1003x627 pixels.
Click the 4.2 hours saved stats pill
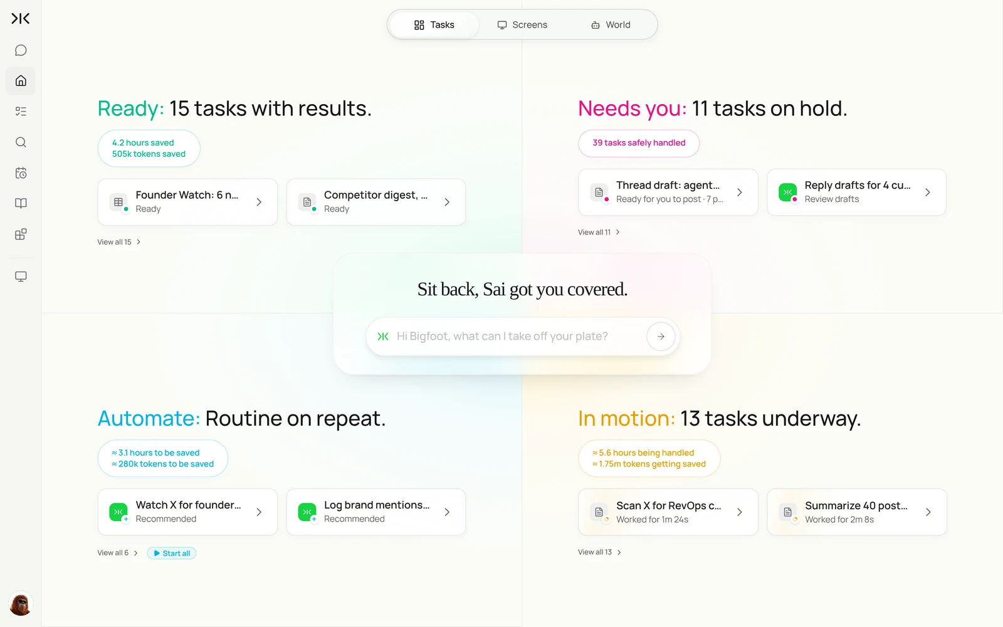(149, 149)
